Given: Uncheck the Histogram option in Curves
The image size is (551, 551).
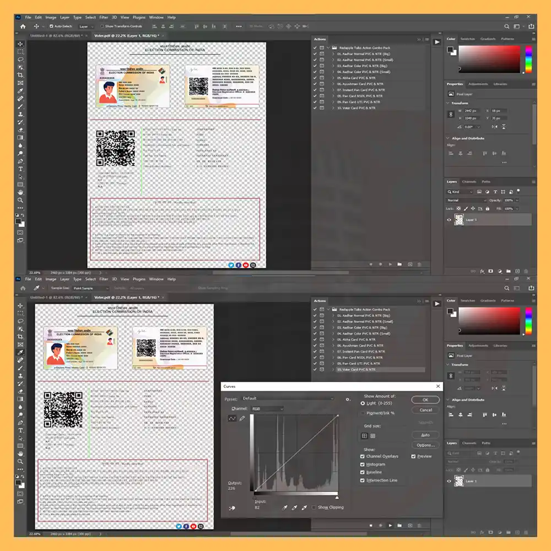Looking at the screenshot, I should (x=362, y=464).
